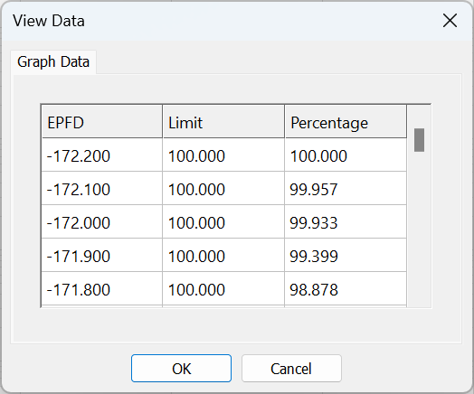Select Limit cell in the -171.900 row
Viewport: 474px width, 394px height.
[223, 256]
